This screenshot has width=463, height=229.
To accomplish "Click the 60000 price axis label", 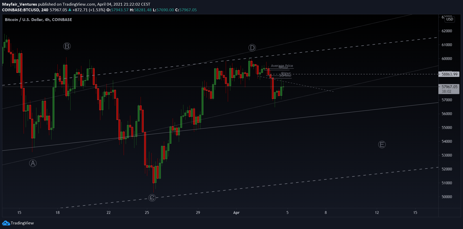I will (x=447, y=58).
